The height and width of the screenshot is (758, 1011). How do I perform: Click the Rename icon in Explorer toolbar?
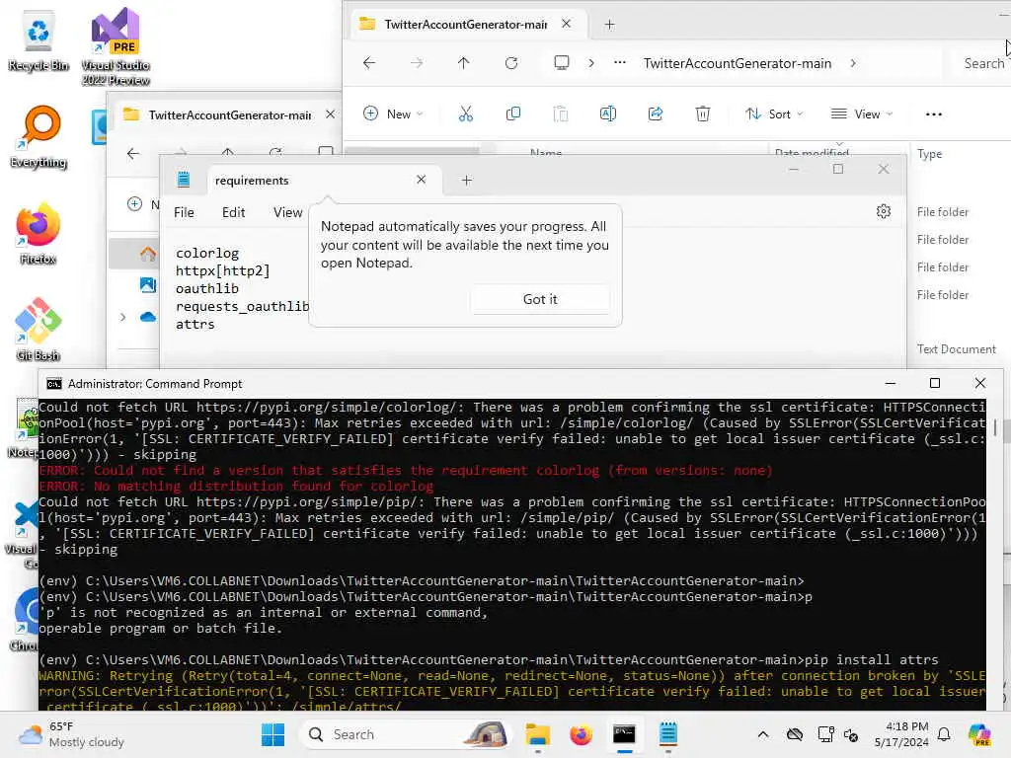click(608, 114)
